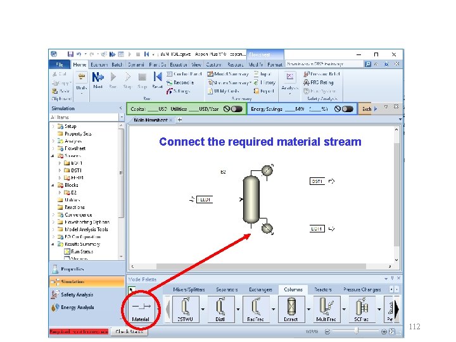The image size is (456, 342).
Task: Open the All Items filter dropdown
Action: click(x=122, y=117)
